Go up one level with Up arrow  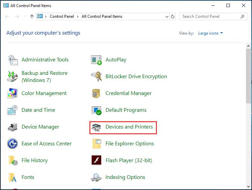pyautogui.click(x=32, y=16)
